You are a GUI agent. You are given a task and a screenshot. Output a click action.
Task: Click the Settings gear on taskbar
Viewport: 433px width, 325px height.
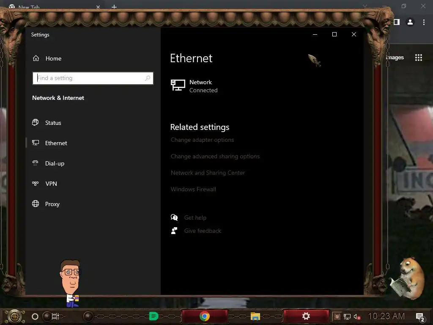(306, 316)
